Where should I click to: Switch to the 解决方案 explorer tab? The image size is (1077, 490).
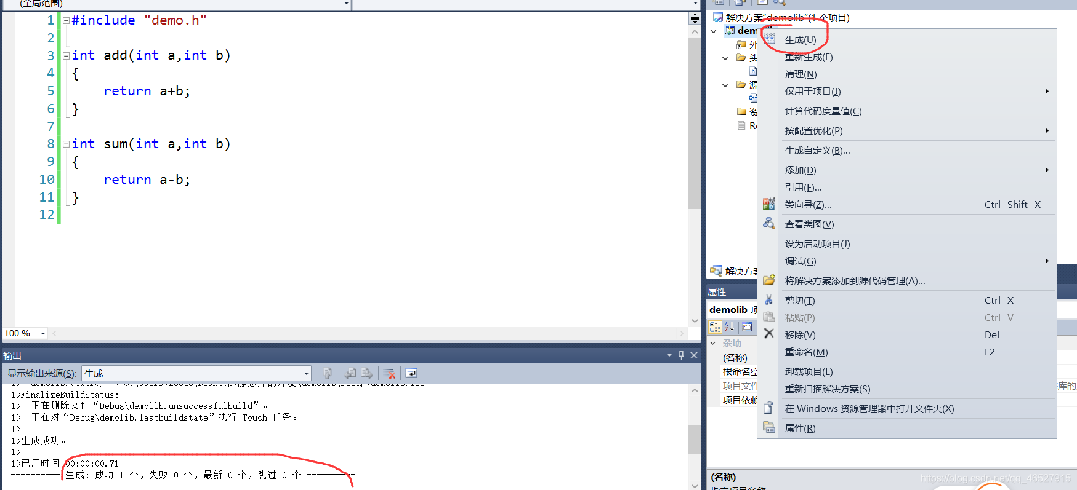click(x=733, y=271)
